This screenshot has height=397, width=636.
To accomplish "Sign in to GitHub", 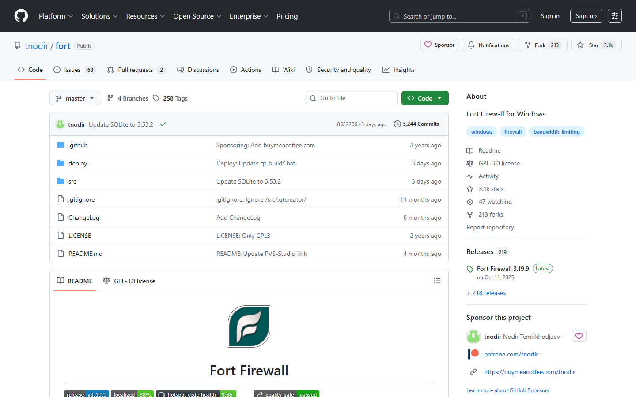I will click(x=550, y=16).
